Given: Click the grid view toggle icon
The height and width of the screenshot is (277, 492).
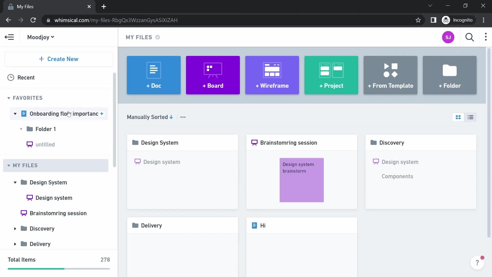Looking at the screenshot, I should pyautogui.click(x=458, y=117).
